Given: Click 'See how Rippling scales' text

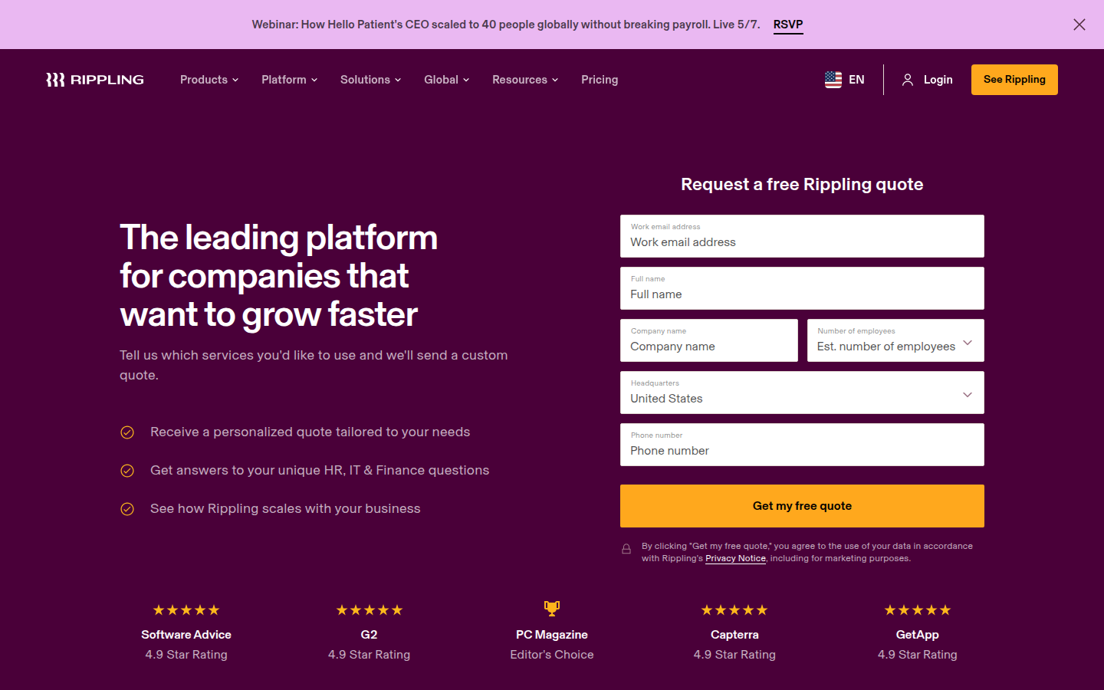Looking at the screenshot, I should click(285, 509).
